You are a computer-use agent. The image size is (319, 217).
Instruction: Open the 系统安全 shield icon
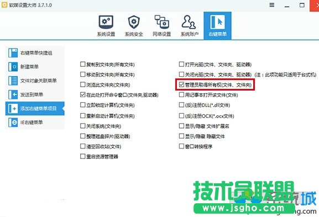click(134, 22)
